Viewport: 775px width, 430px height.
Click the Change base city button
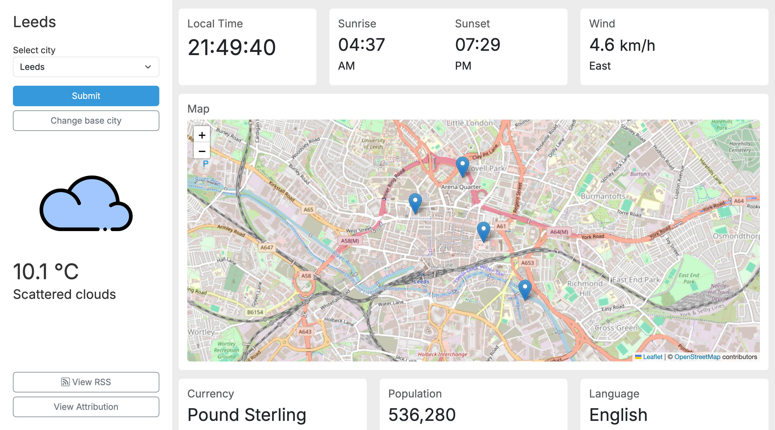coord(86,121)
